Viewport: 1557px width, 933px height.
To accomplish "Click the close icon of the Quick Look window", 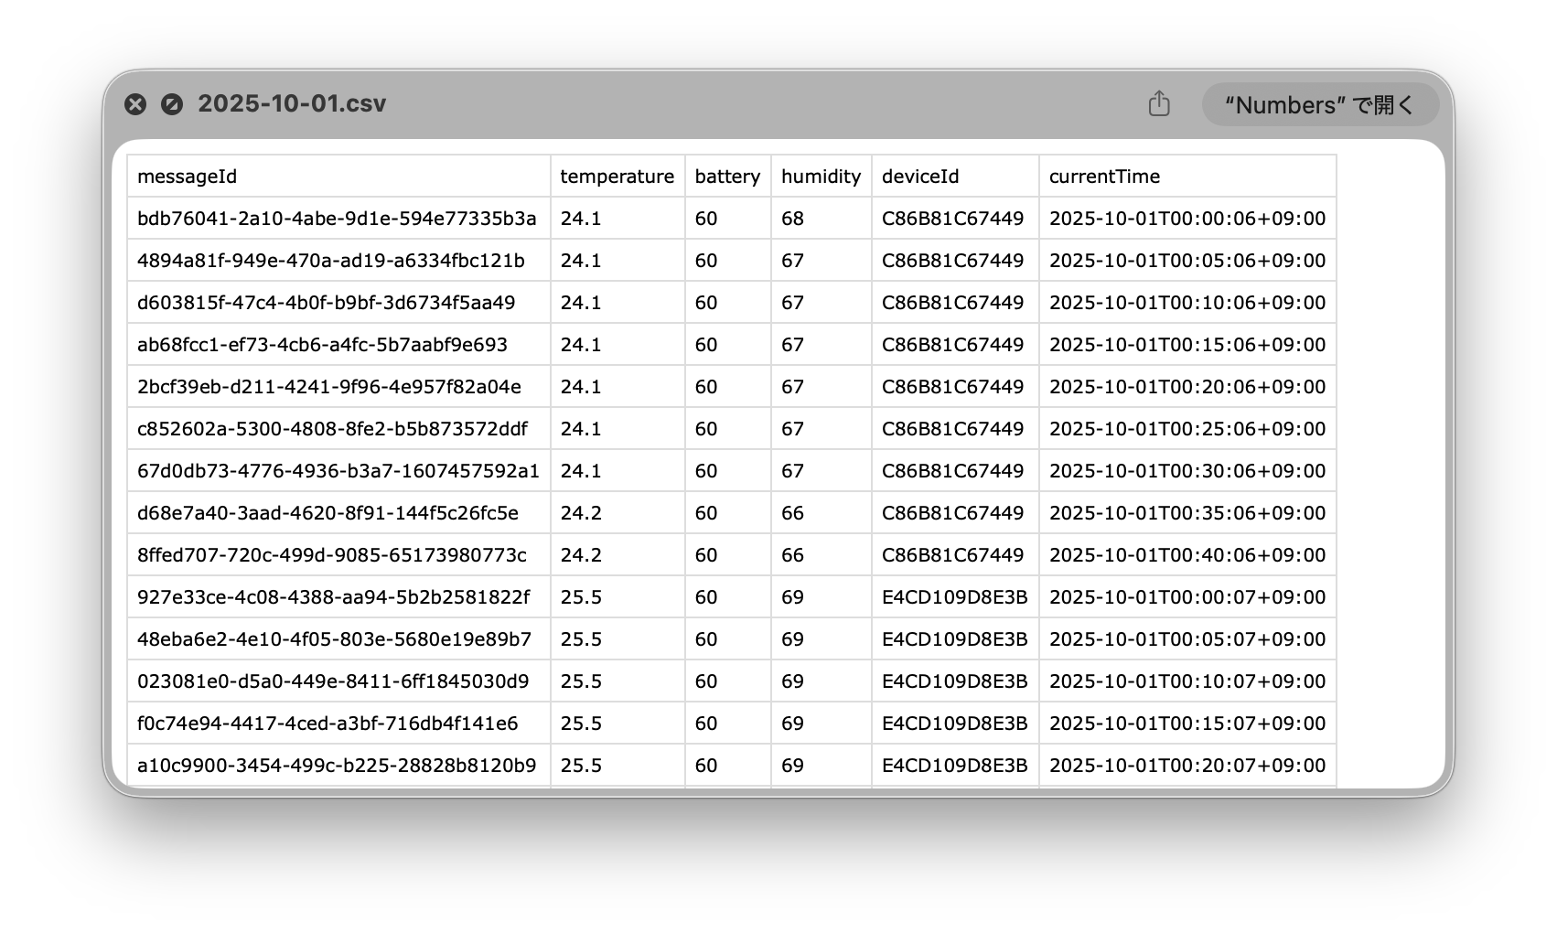I will [x=137, y=103].
